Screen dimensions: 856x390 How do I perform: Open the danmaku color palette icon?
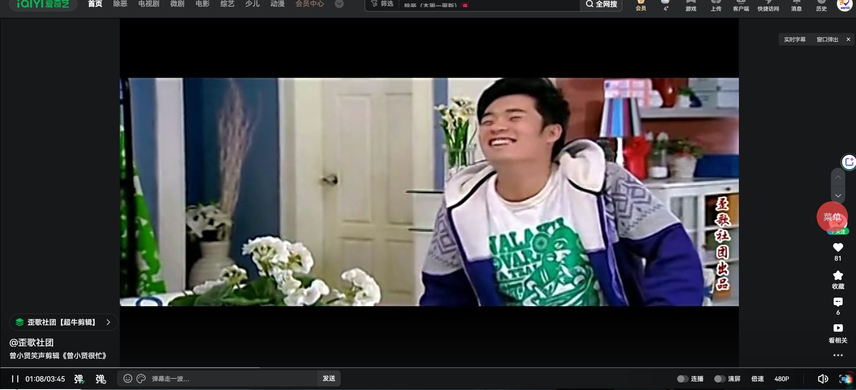click(141, 378)
